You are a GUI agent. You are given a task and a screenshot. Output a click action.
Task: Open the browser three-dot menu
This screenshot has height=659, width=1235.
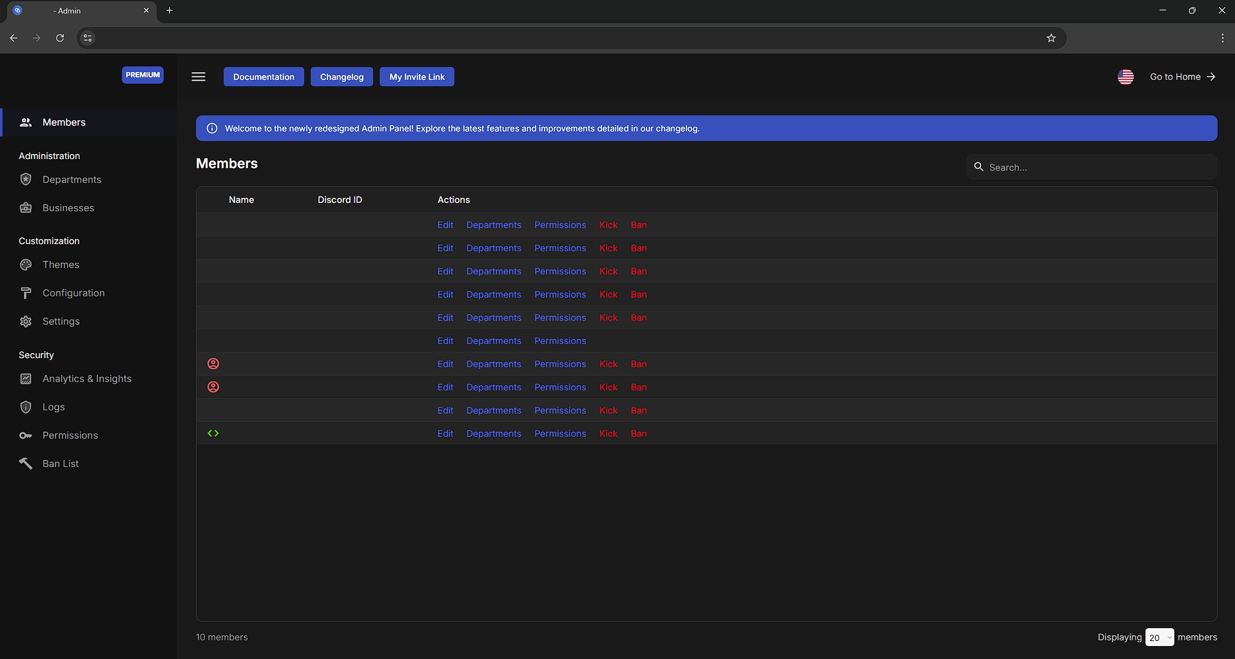1222,38
